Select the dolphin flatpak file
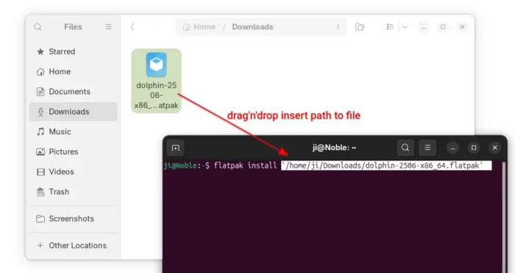This screenshot has height=273, width=515. [x=156, y=81]
